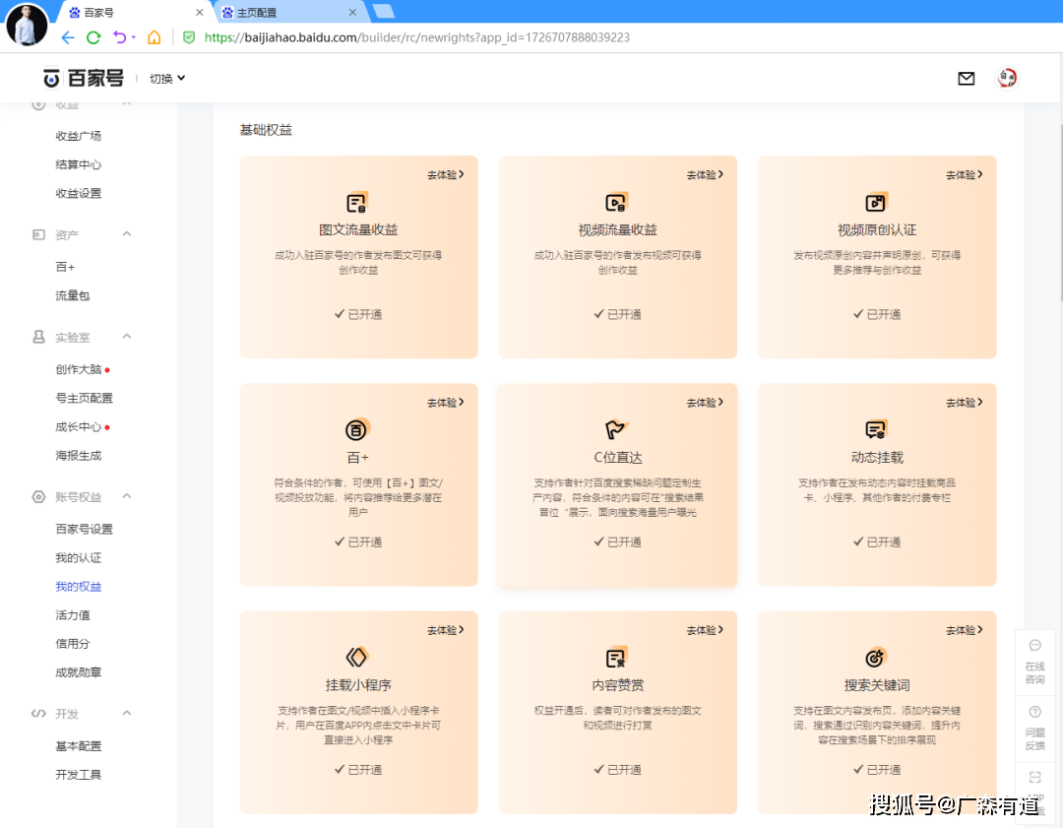The image size is (1063, 828).
Task: Click the 视频原创认证 card icon
Action: click(x=876, y=203)
